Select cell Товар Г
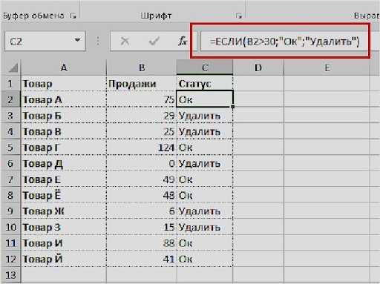Screen dimensions: 380x284 coord(64,148)
